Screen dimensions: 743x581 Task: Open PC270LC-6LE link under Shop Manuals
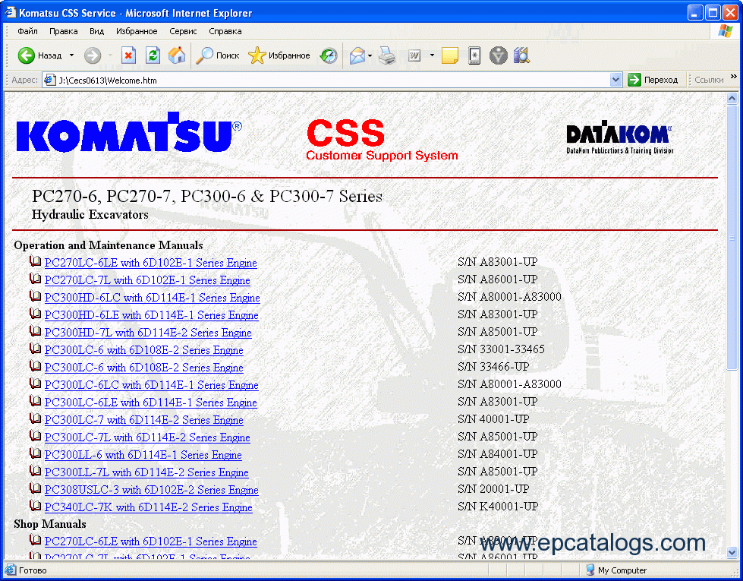pyautogui.click(x=151, y=542)
